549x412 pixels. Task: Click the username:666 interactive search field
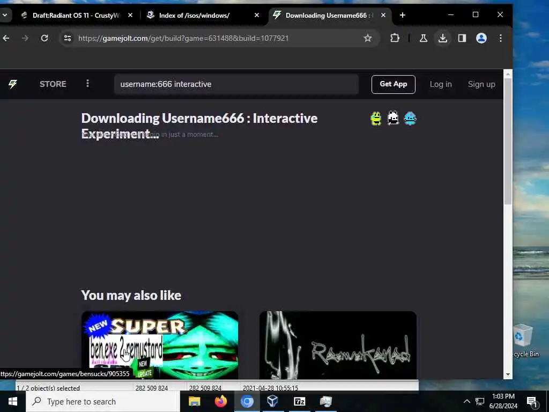(x=236, y=84)
